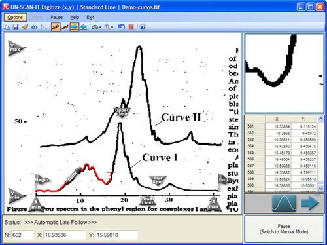Click the blue help question icon
The height and width of the screenshot is (245, 327).
coord(143,28)
